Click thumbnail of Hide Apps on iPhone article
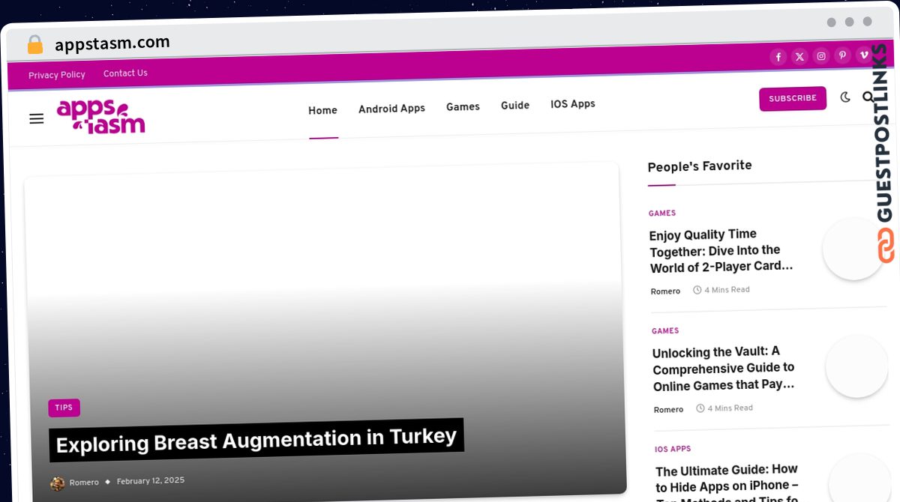900x502 pixels. click(x=860, y=480)
